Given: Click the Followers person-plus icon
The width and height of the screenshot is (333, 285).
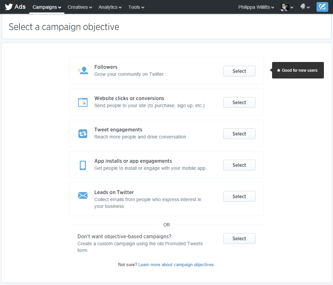Looking at the screenshot, I should (x=83, y=70).
